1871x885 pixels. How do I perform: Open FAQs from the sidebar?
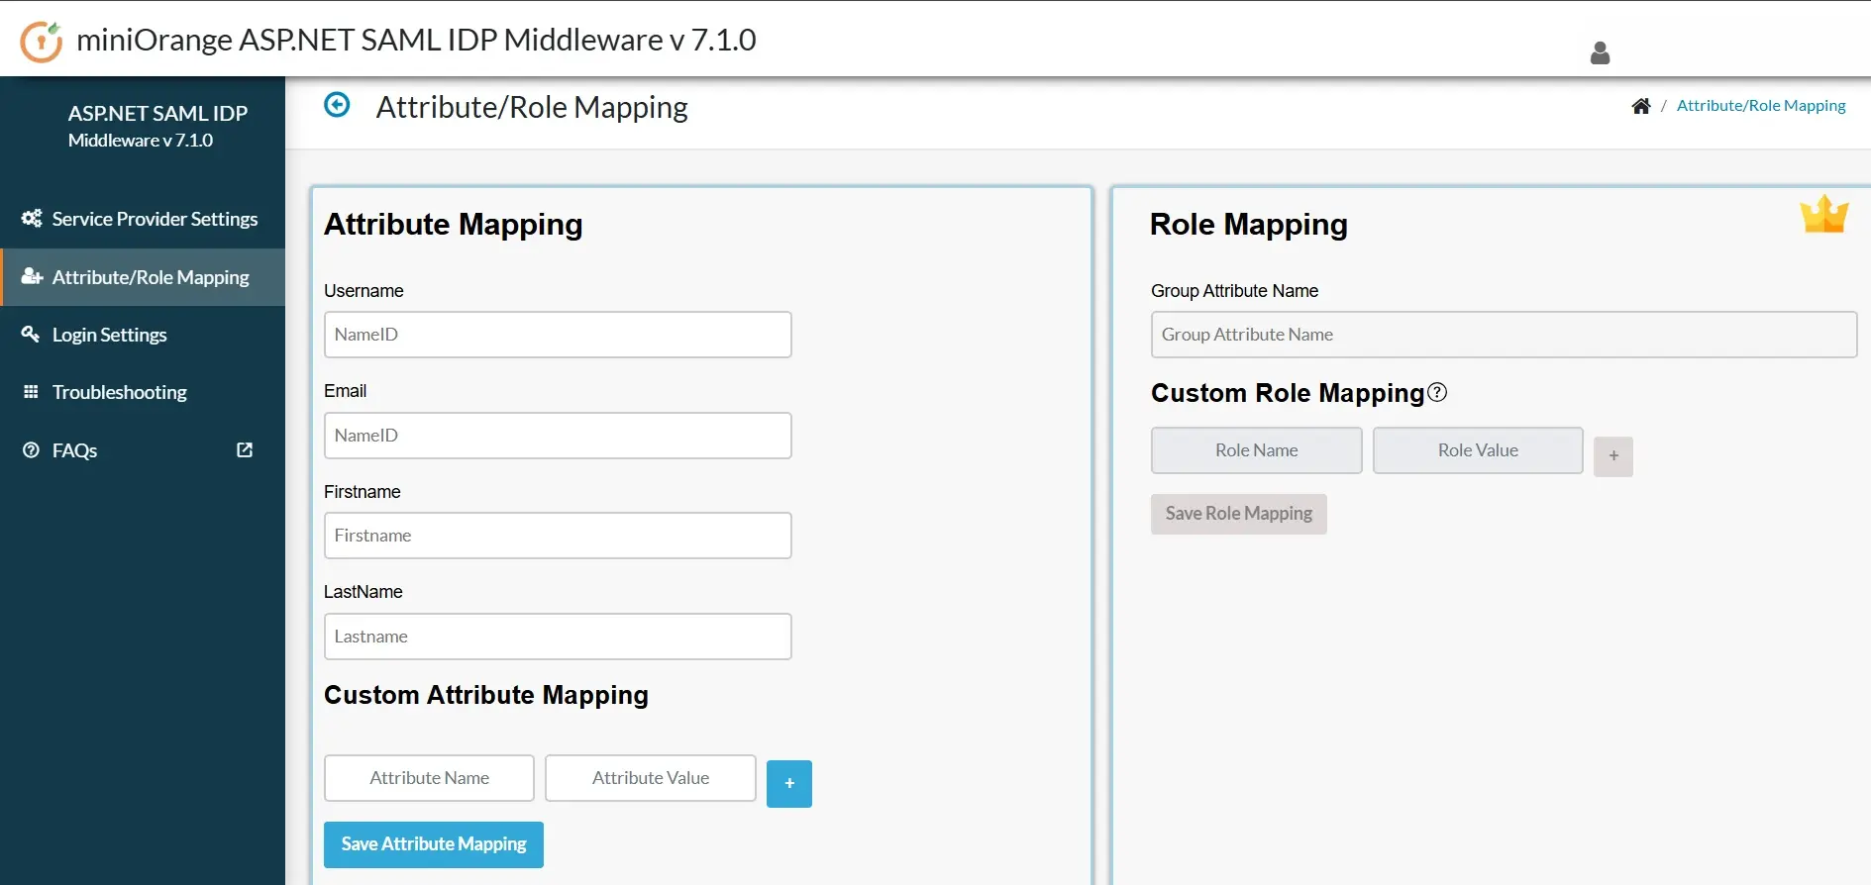point(143,450)
